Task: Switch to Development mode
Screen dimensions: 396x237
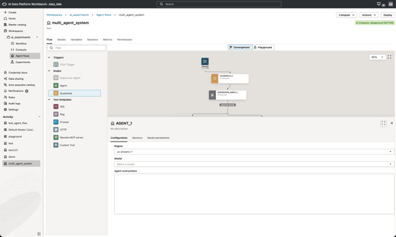Action: [x=240, y=47]
